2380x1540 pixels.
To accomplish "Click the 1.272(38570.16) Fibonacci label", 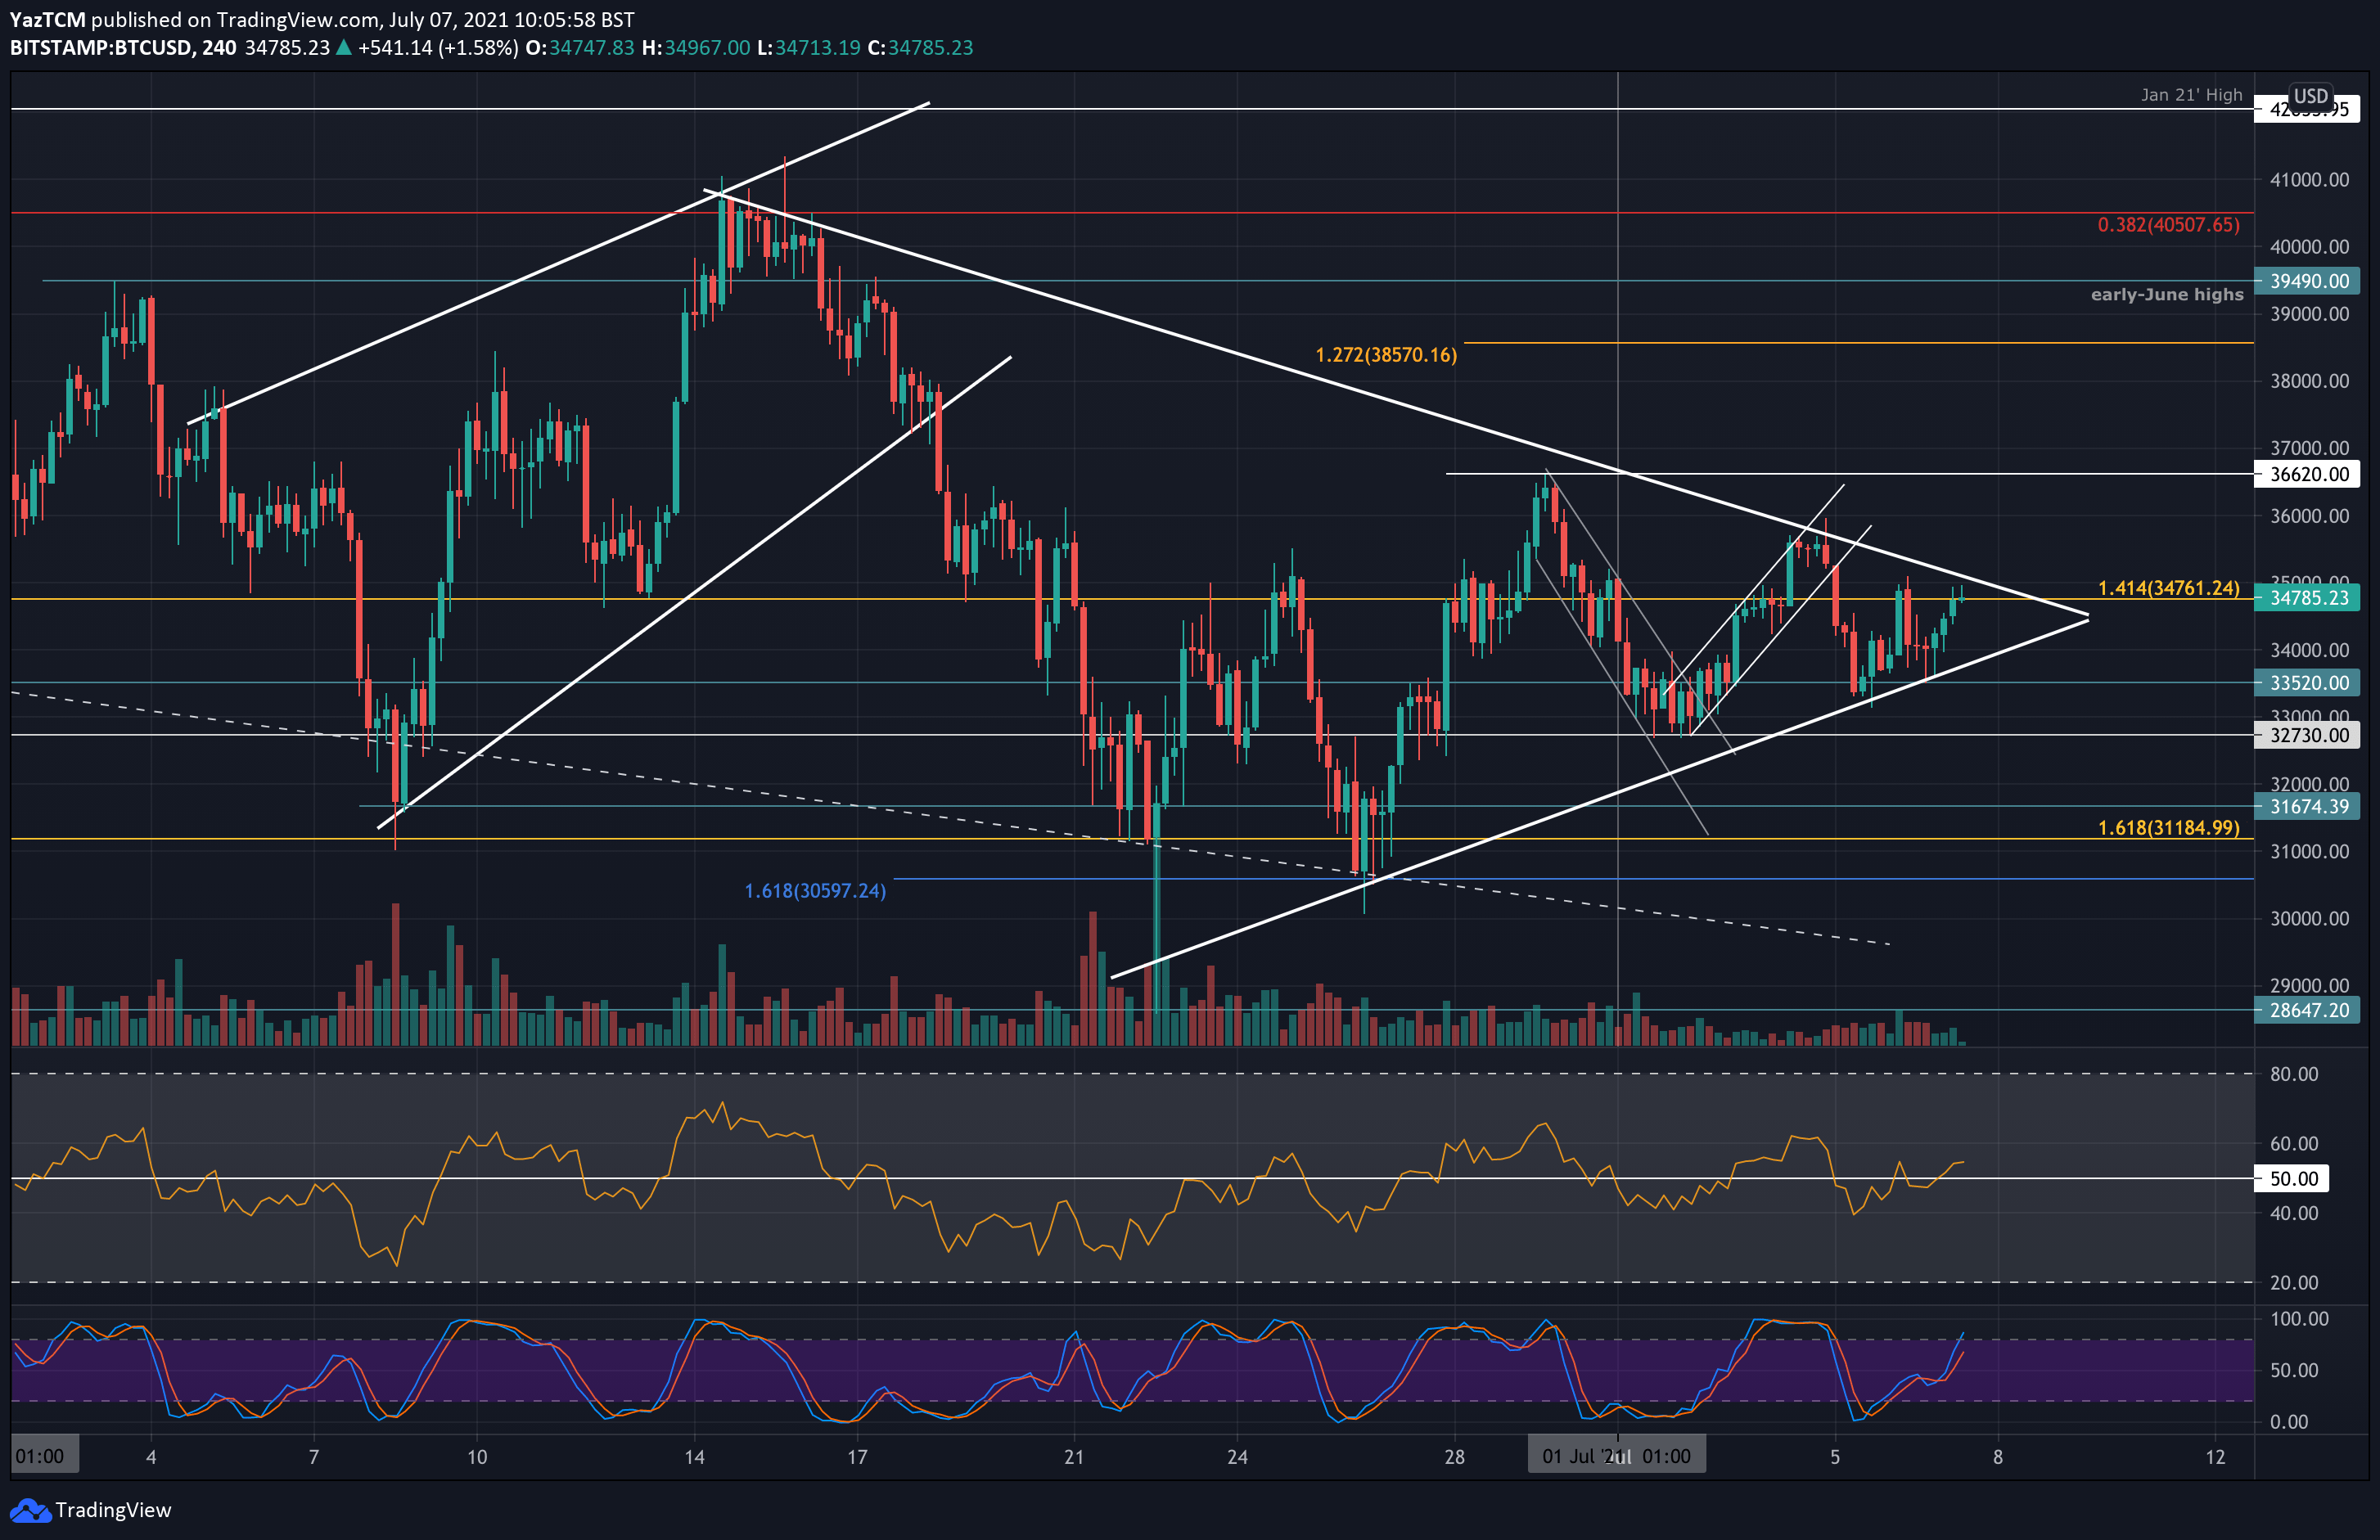I will 1386,355.
